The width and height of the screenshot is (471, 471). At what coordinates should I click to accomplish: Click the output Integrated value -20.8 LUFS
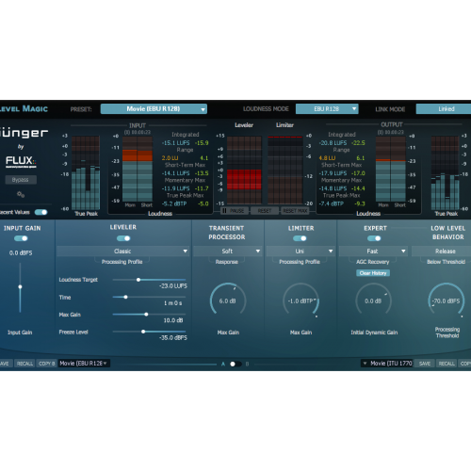pos(333,143)
